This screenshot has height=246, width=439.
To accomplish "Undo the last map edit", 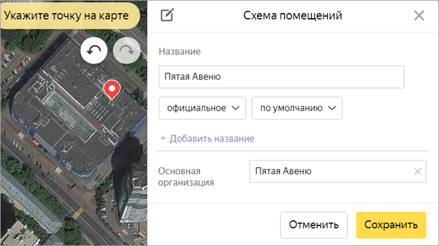I will 94,51.
